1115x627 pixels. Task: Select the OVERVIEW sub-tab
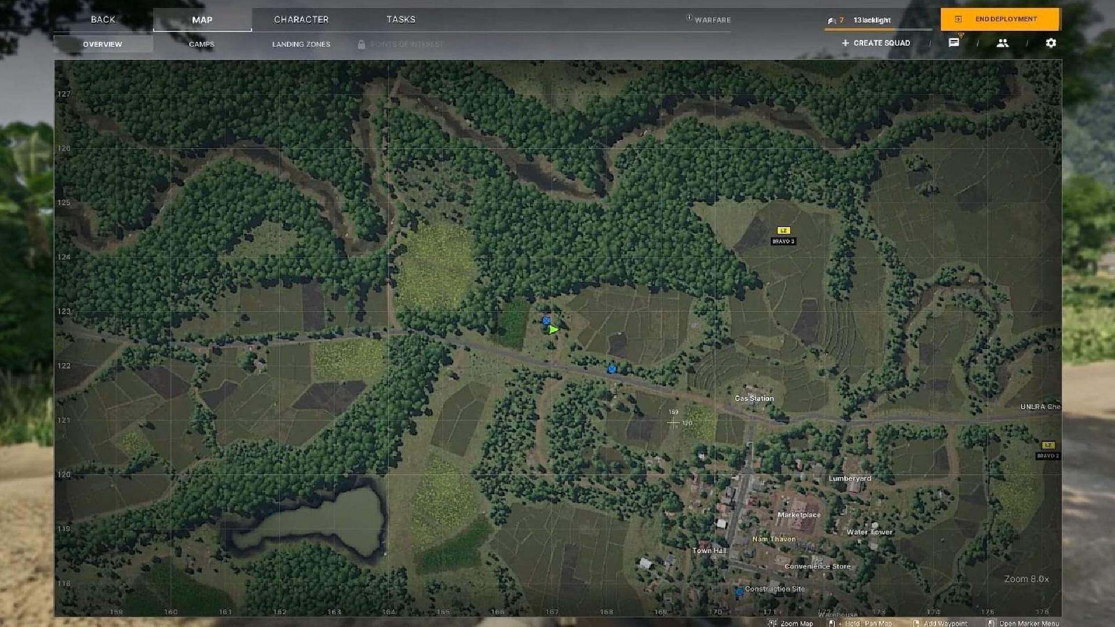point(103,44)
